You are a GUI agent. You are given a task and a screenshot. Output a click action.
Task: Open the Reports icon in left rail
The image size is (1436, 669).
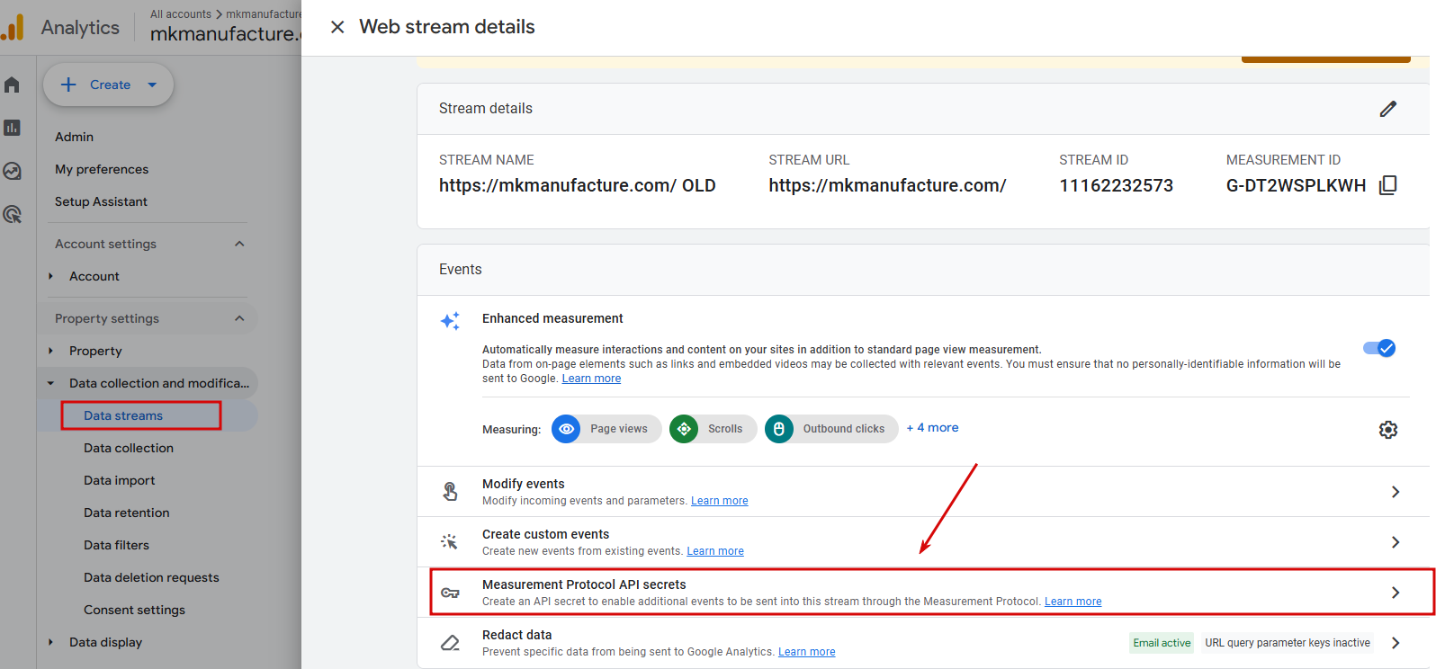[12, 128]
